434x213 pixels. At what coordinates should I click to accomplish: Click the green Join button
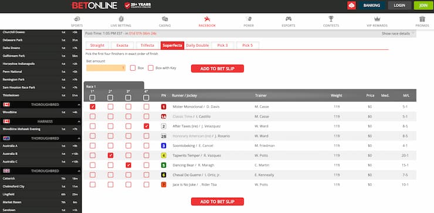(423, 5)
